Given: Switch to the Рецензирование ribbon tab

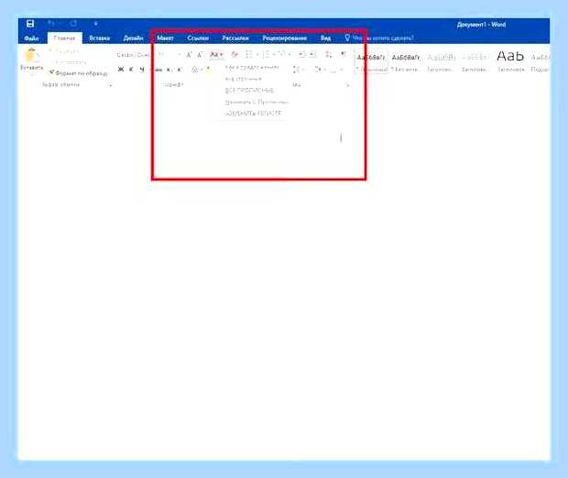Looking at the screenshot, I should pos(284,38).
